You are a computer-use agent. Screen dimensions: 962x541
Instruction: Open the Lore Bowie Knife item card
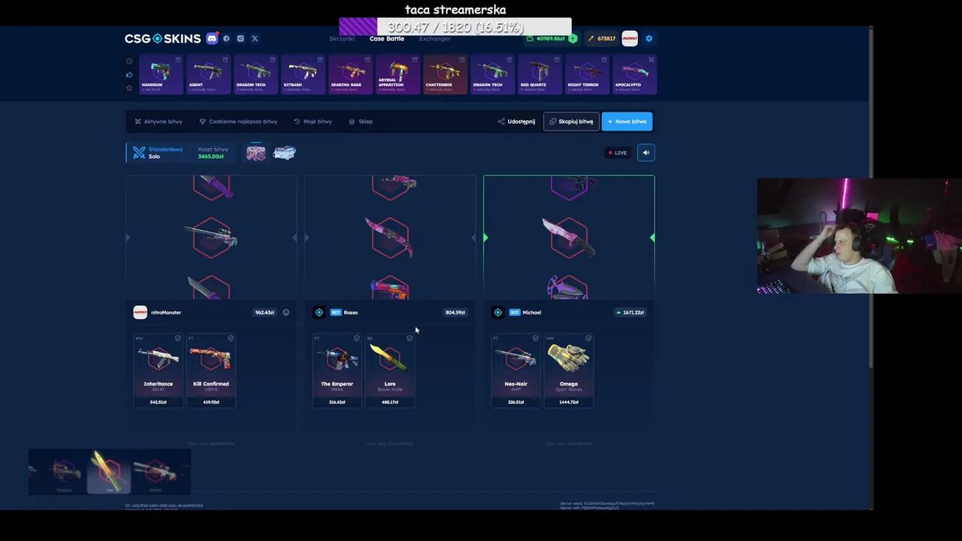coord(389,370)
